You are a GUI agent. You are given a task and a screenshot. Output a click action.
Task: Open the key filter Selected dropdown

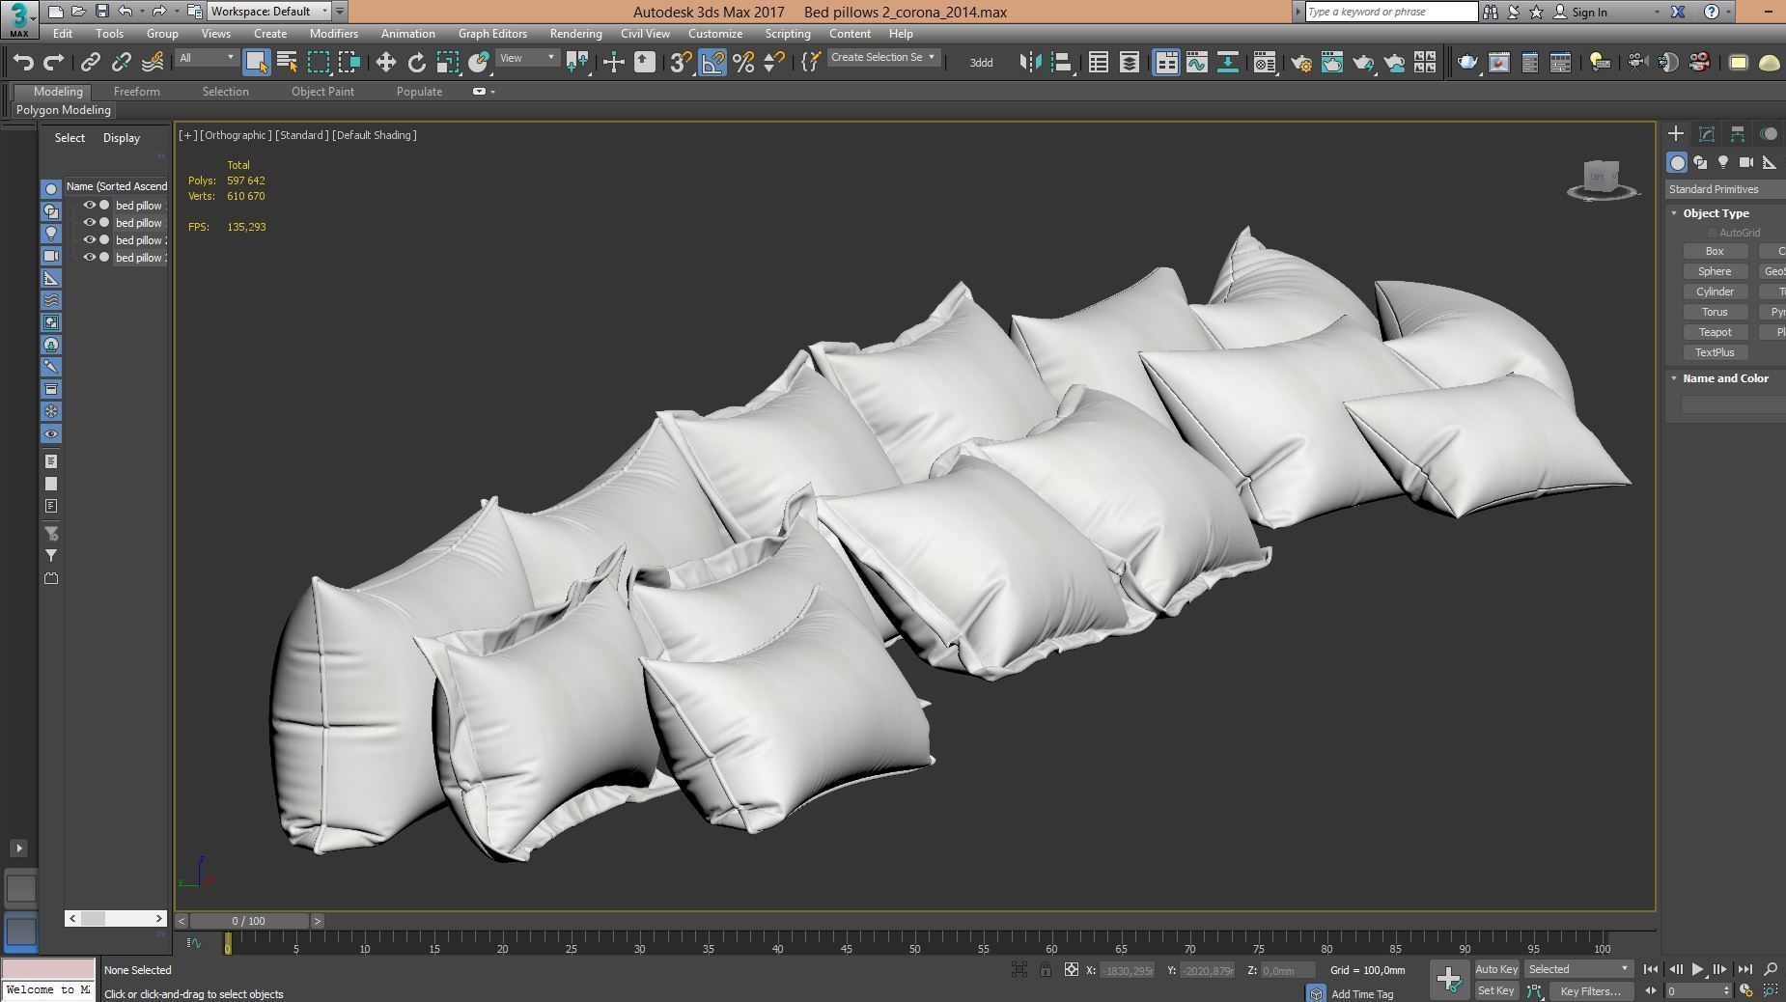pos(1578,969)
